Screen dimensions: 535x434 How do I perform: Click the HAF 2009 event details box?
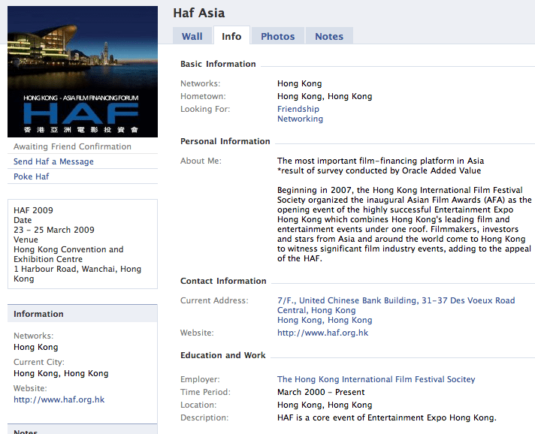[x=83, y=244]
